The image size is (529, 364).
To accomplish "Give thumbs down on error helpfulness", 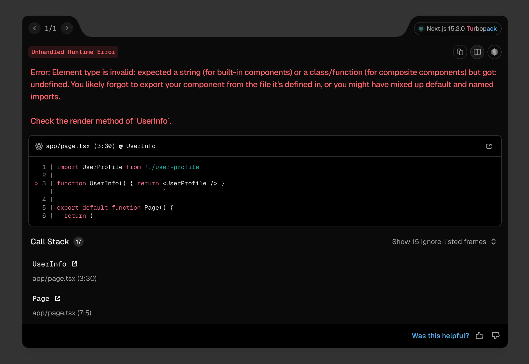I will click(495, 336).
